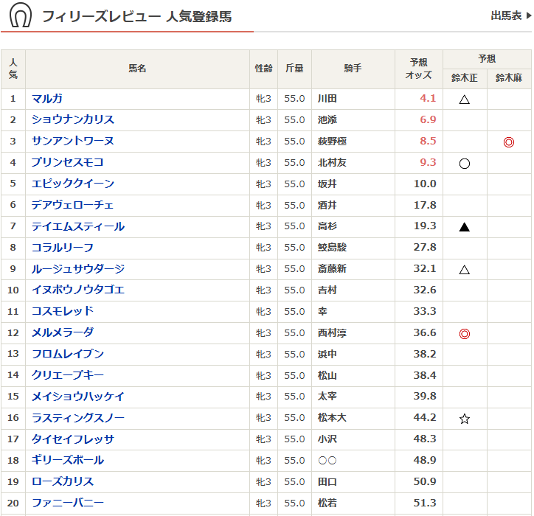Open horse page for ファニーバニー

click(x=68, y=503)
